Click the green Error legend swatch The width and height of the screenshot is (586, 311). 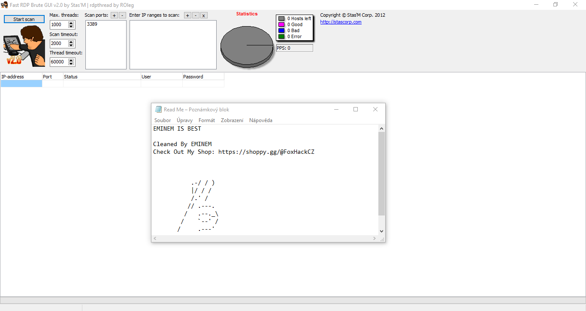click(x=281, y=37)
